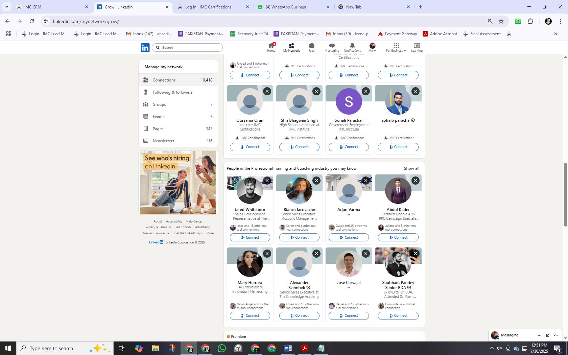
Task: Open Pages in sidebar
Action: coord(178,129)
